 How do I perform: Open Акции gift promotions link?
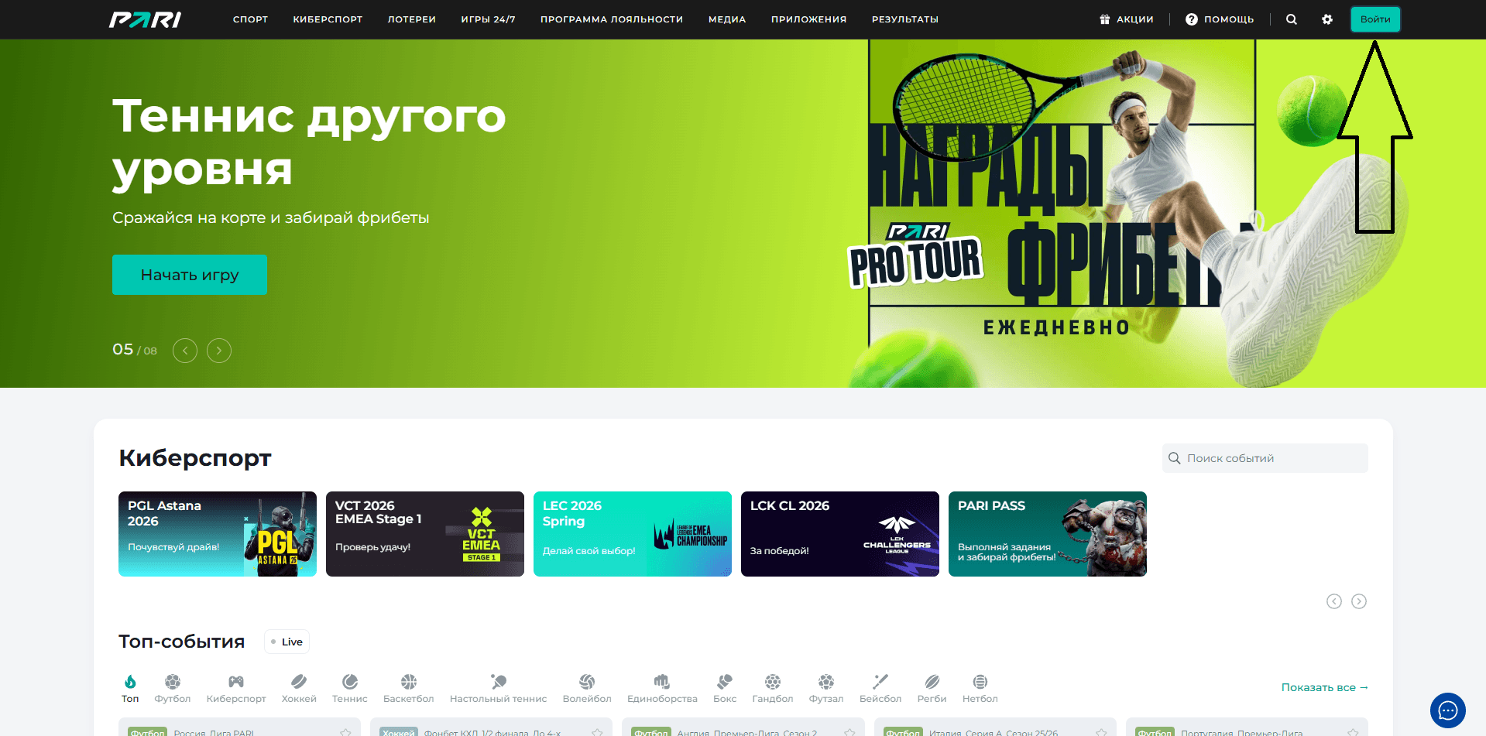pos(1127,19)
